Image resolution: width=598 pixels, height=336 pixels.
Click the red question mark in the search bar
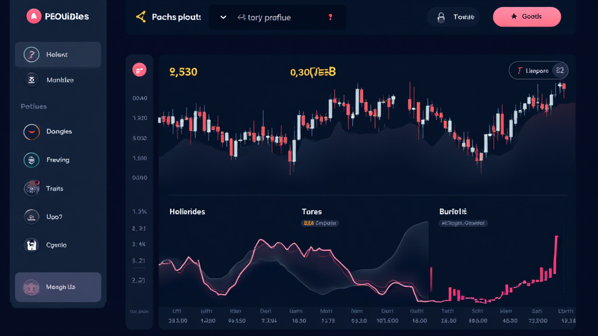point(331,17)
